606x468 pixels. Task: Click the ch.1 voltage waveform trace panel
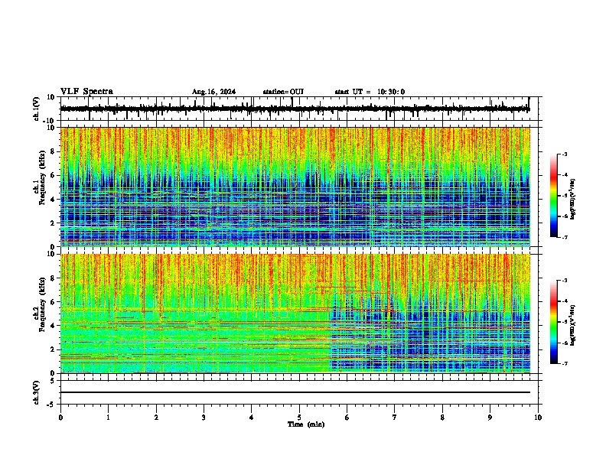(299, 109)
